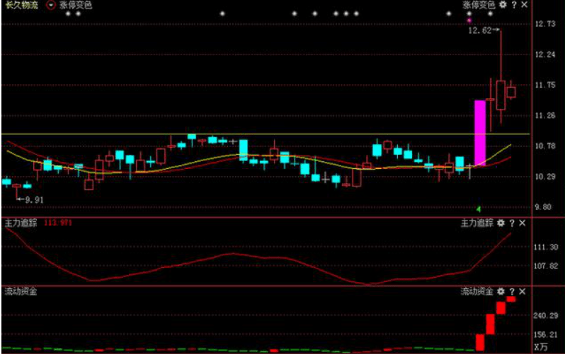565x354 pixels.
Task: Click the magenta limit-up candlestick
Action: pyautogui.click(x=479, y=133)
